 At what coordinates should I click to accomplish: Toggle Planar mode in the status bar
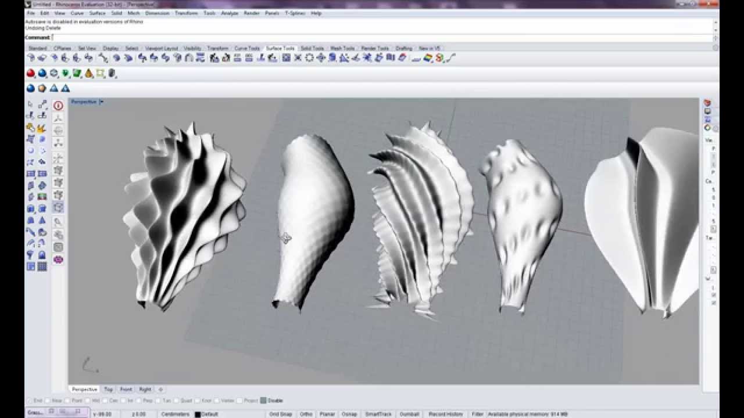click(327, 415)
